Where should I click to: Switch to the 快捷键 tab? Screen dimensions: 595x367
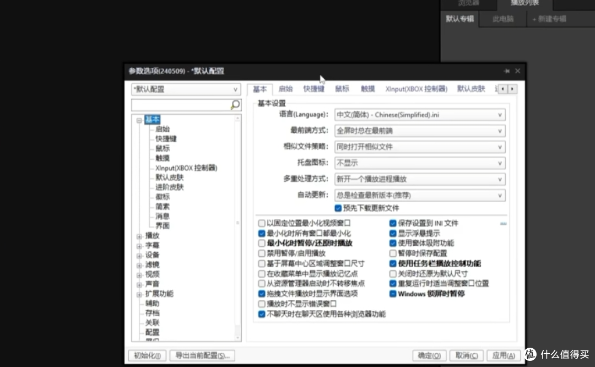(314, 89)
